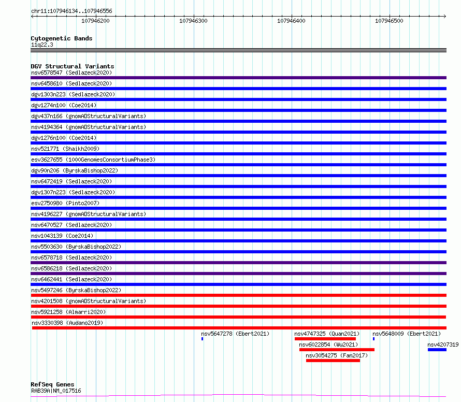Screen dimensions: 461x402
Task: Click the red bar under nsv3054275
Action: pos(333,361)
